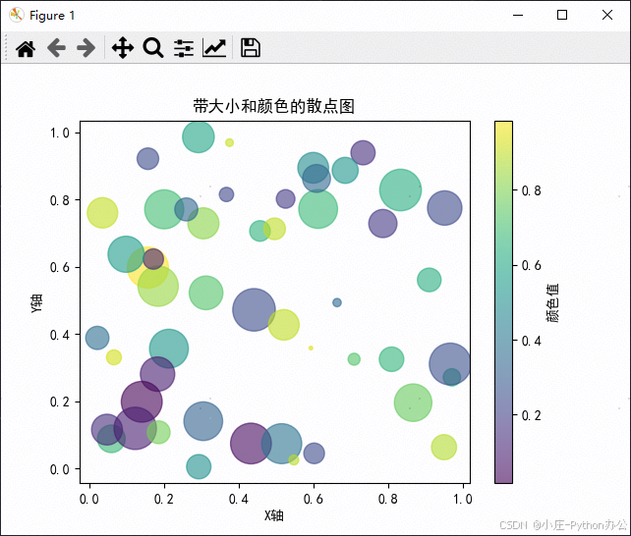Click the 0.0 tick label on the Y axis
This screenshot has width=631, height=536.
coord(60,469)
